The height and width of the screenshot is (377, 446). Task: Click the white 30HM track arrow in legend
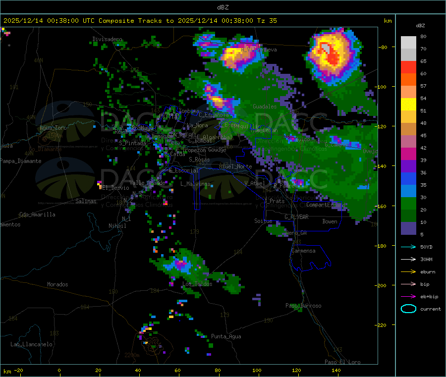click(x=408, y=259)
